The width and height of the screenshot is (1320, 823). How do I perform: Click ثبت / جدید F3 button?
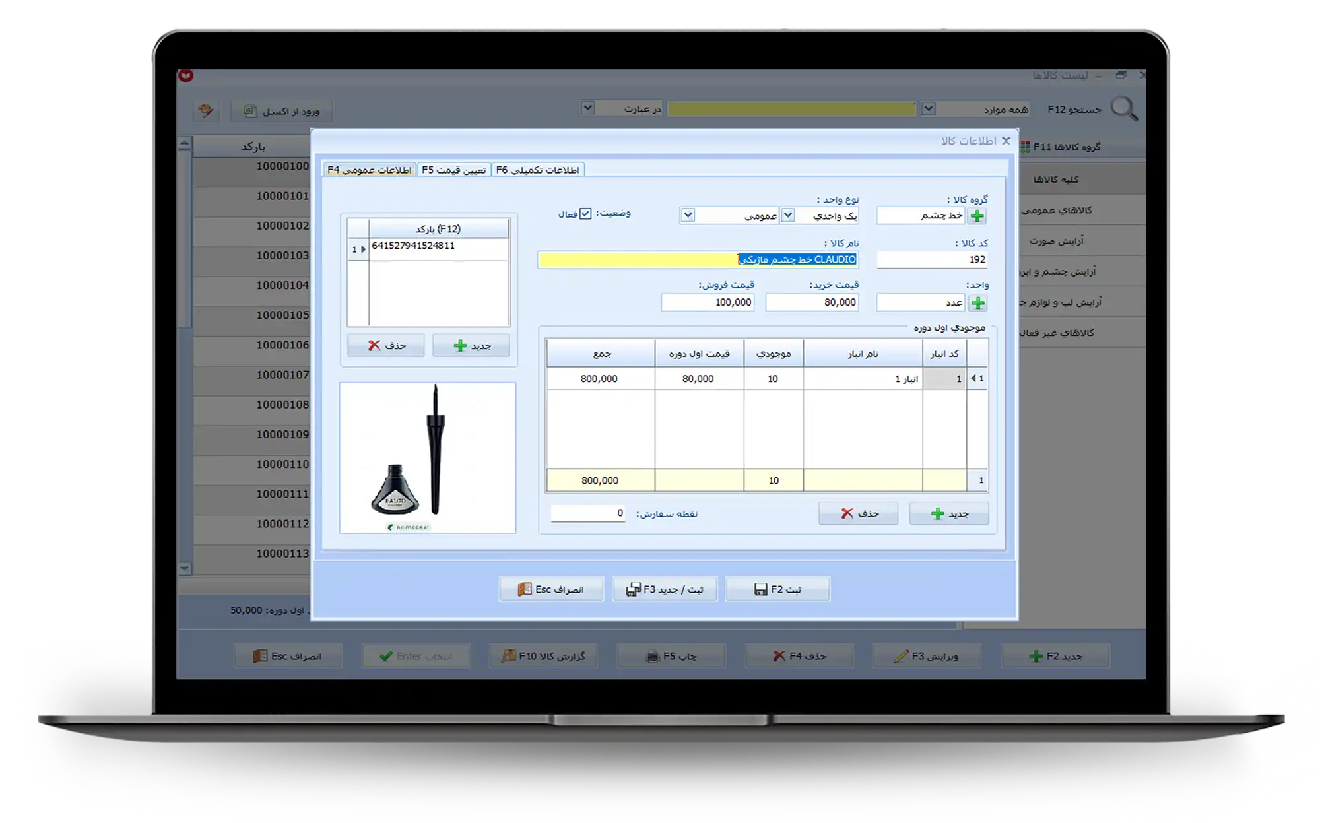665,589
